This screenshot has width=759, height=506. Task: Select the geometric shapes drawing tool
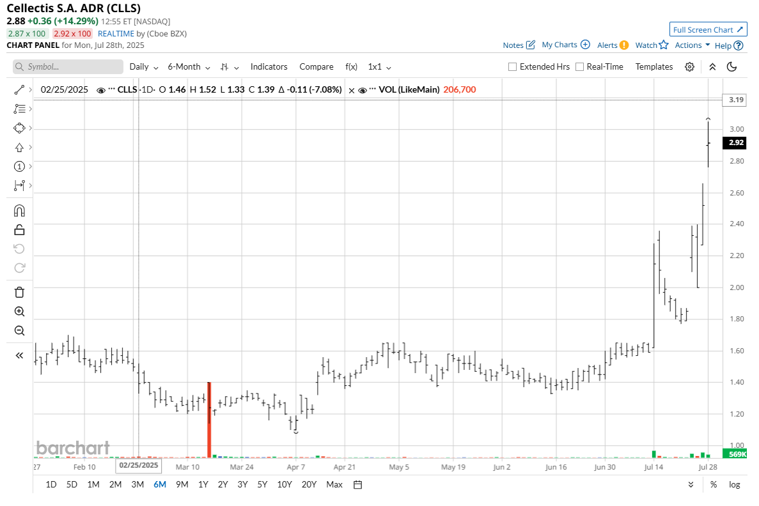click(19, 128)
